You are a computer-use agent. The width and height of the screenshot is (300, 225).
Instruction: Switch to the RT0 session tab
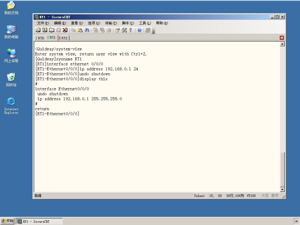(x=40, y=38)
